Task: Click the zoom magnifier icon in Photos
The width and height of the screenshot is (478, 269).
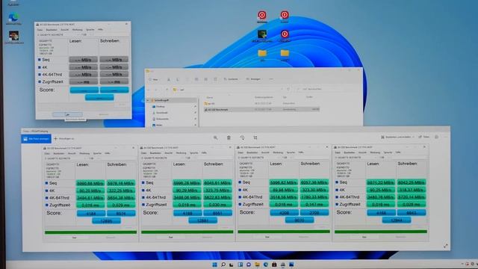Action: click(216, 137)
